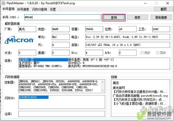Click the 厂商 field showing 美光

pyautogui.click(x=27, y=29)
